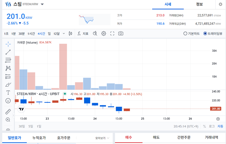Select the XABCD pattern tool

[x=8, y=68]
